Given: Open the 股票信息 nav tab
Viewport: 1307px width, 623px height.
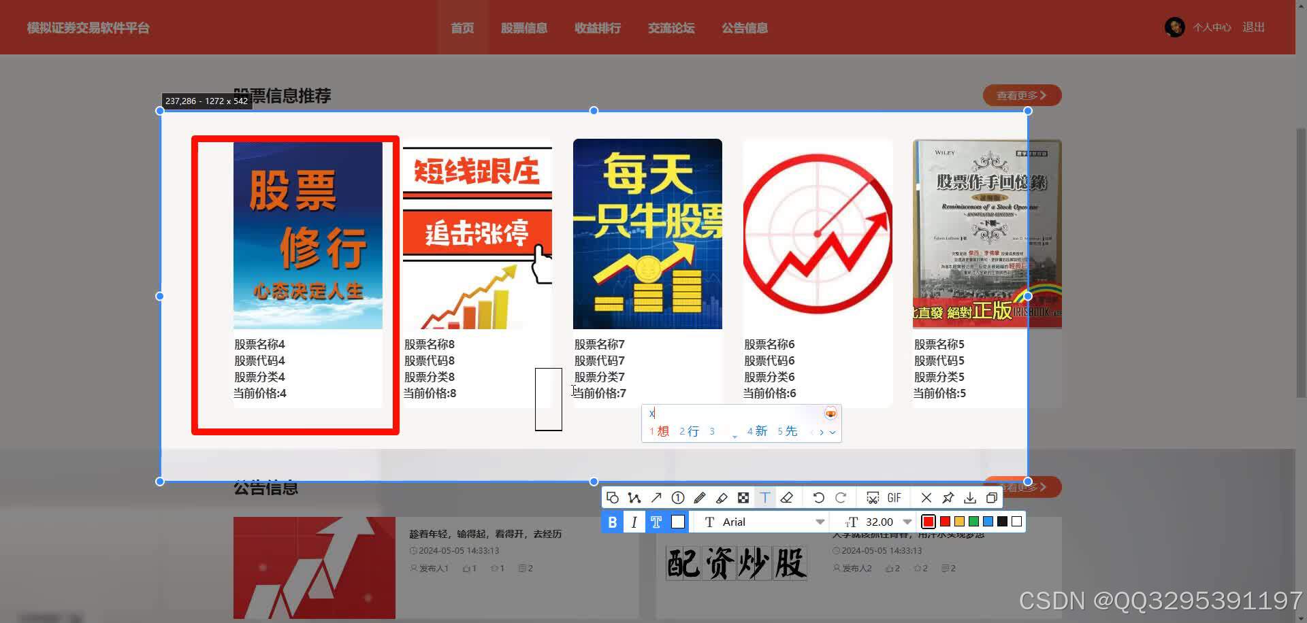Looking at the screenshot, I should coord(524,28).
